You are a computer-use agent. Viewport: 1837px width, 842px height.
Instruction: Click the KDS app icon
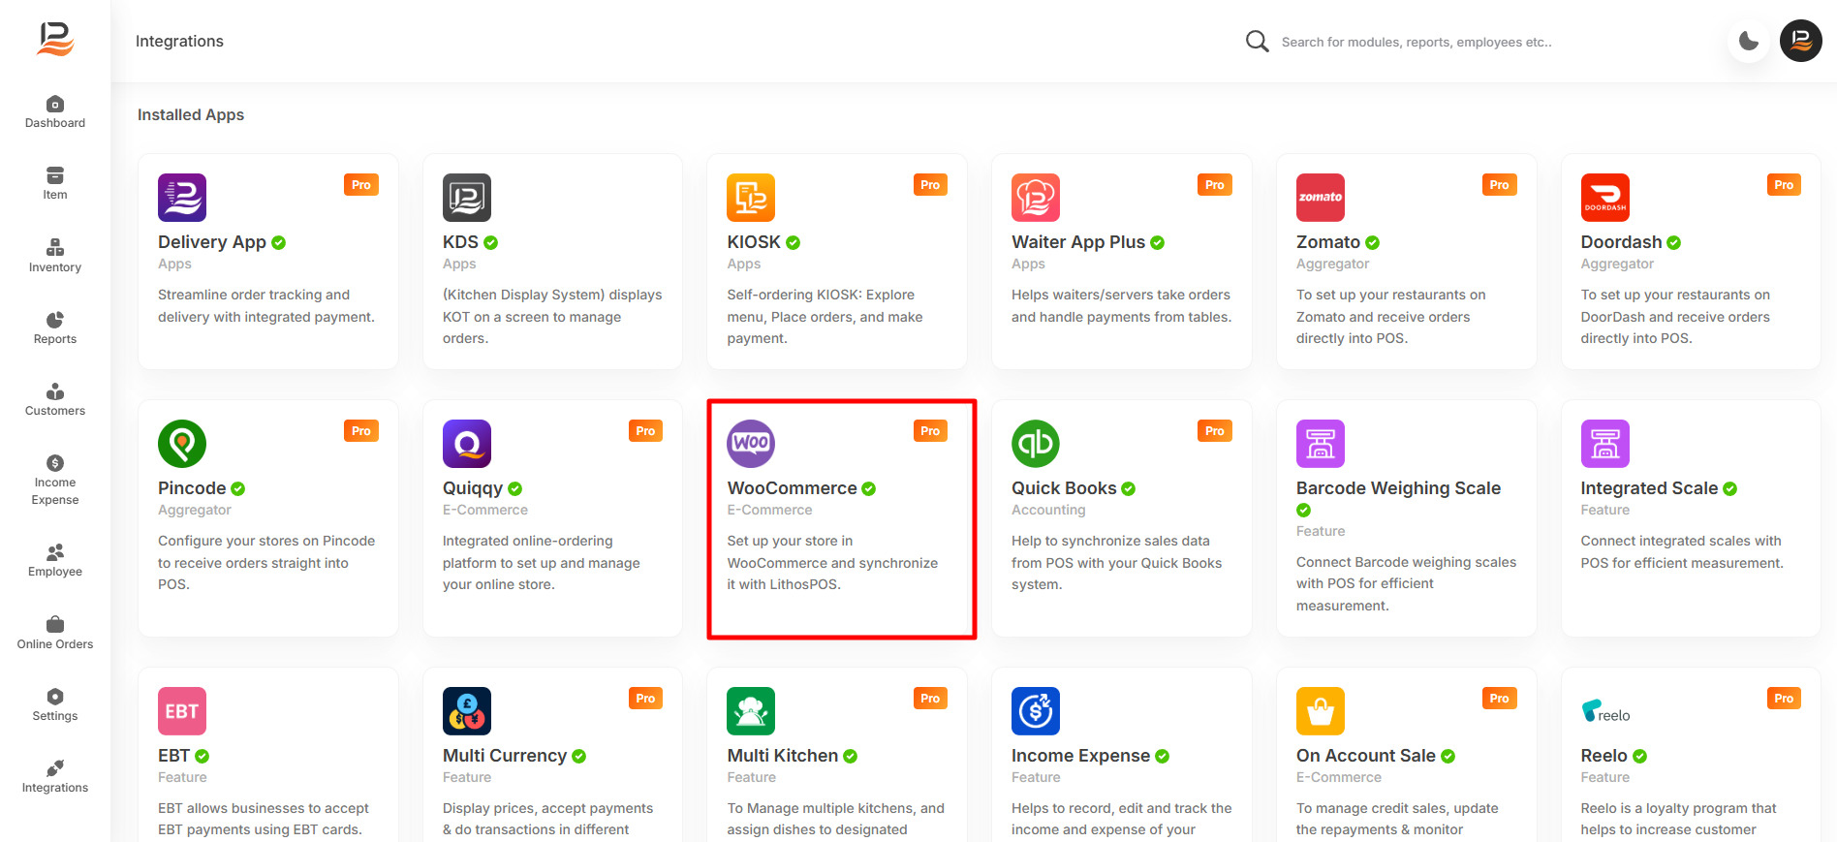click(x=467, y=198)
